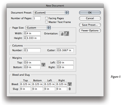Click the New Document title bar
This screenshot has width=123, height=105.
pyautogui.click(x=55, y=6)
